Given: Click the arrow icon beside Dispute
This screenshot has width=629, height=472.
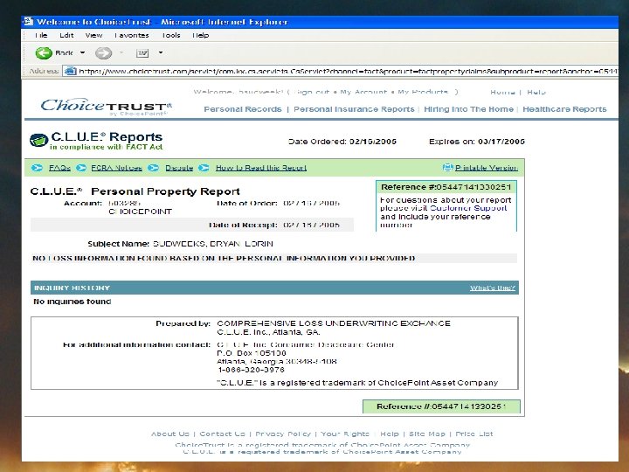Looking at the screenshot, I should [153, 168].
